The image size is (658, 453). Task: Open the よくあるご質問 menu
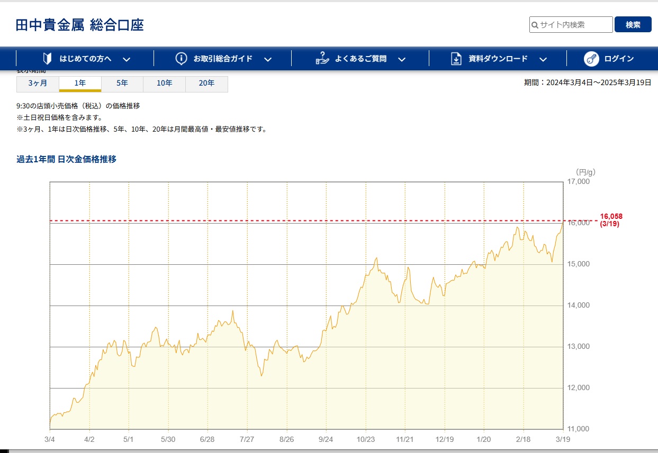(360, 59)
